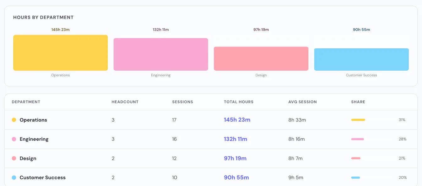Click the 90h 55m total hours cell

click(236, 178)
